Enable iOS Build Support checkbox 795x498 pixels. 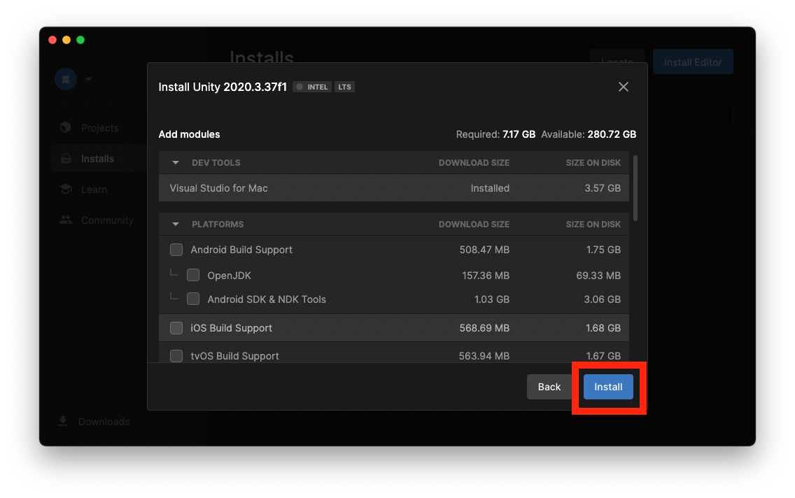176,328
